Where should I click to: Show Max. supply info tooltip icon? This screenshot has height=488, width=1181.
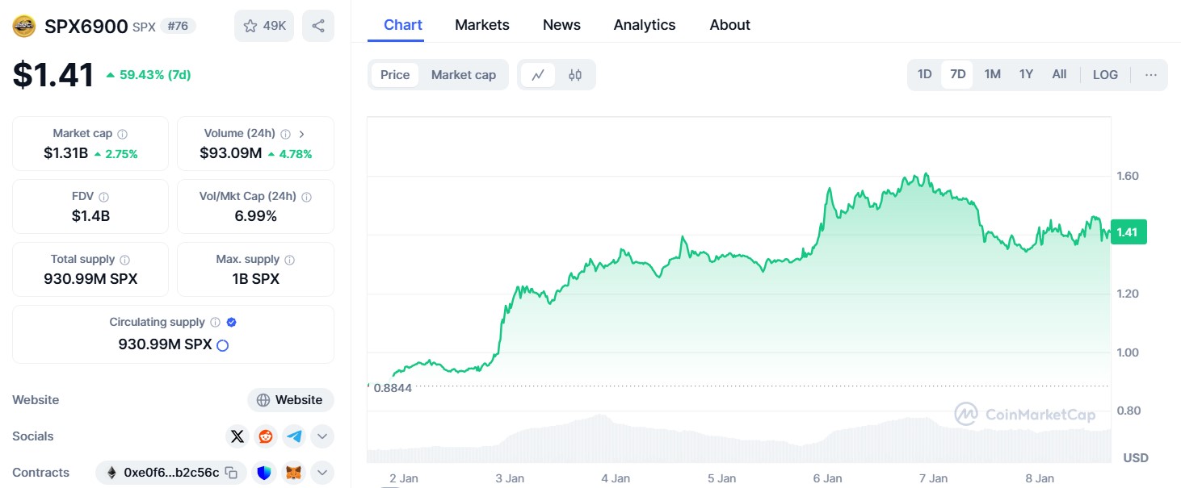290,260
